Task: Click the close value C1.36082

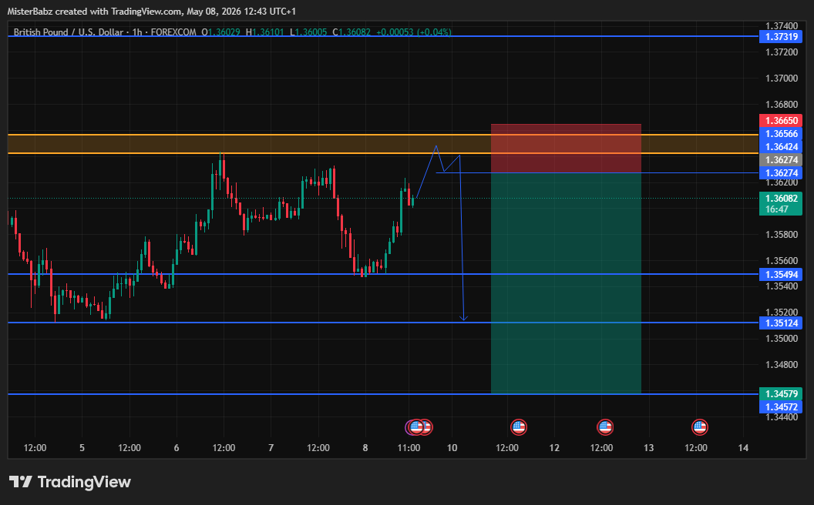Action: [351, 32]
